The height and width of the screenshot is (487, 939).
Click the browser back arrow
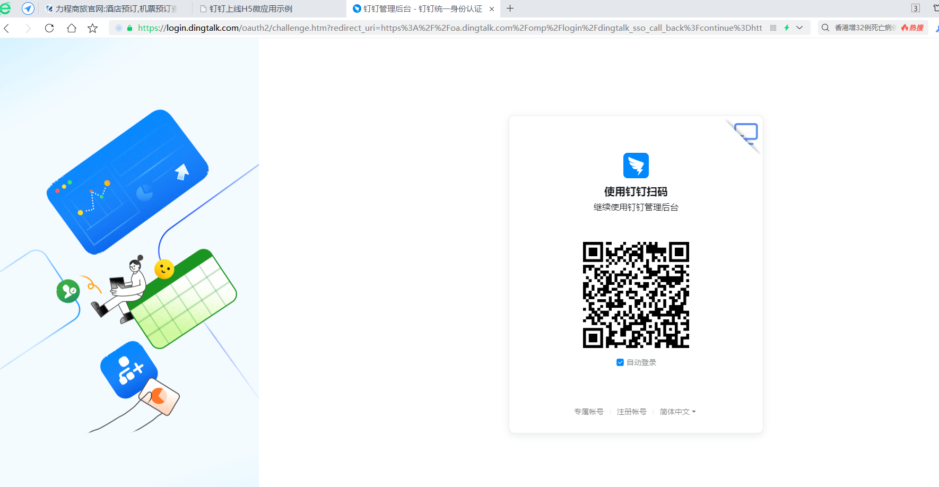click(7, 28)
